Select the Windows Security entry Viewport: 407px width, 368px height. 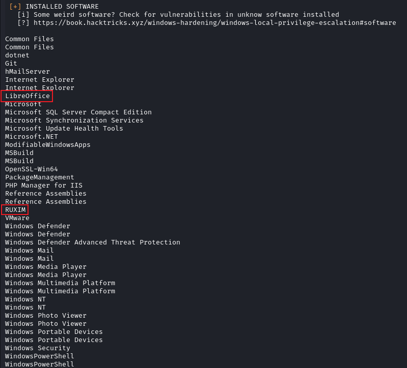click(37, 348)
